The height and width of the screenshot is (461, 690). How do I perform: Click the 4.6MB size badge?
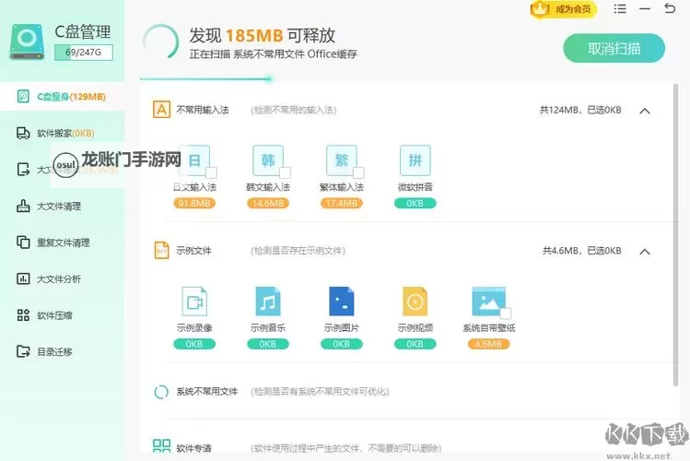488,344
